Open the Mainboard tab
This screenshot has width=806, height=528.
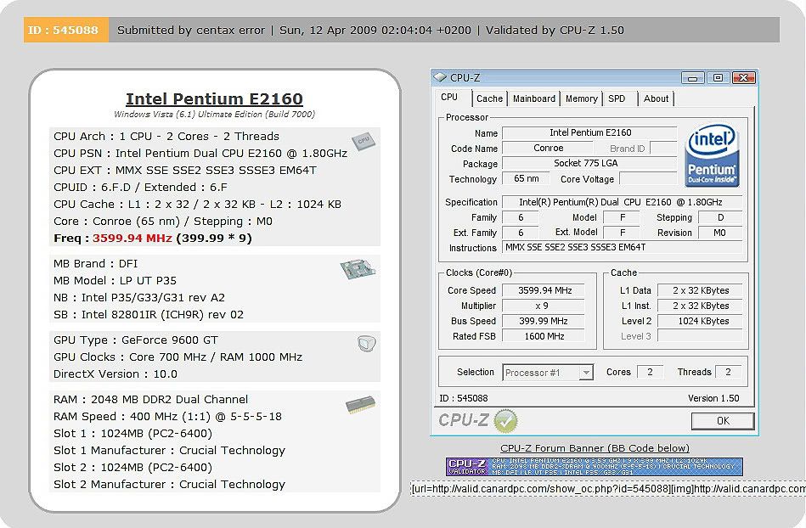coord(534,98)
